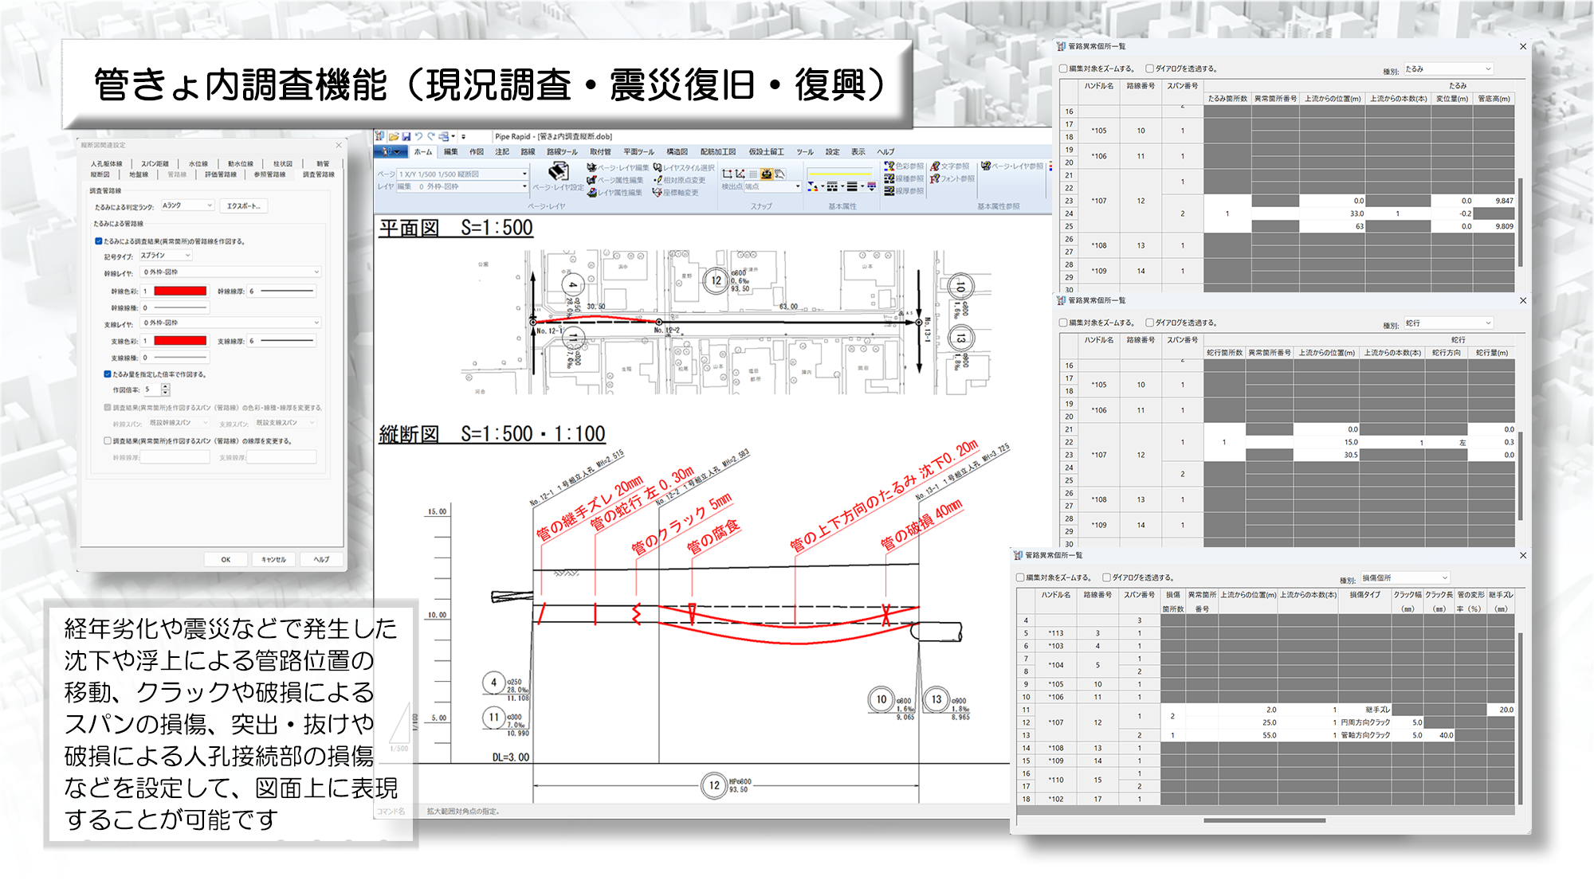Expand the 記号タイプ スプライン dropdown
1594x896 pixels.
tap(166, 256)
